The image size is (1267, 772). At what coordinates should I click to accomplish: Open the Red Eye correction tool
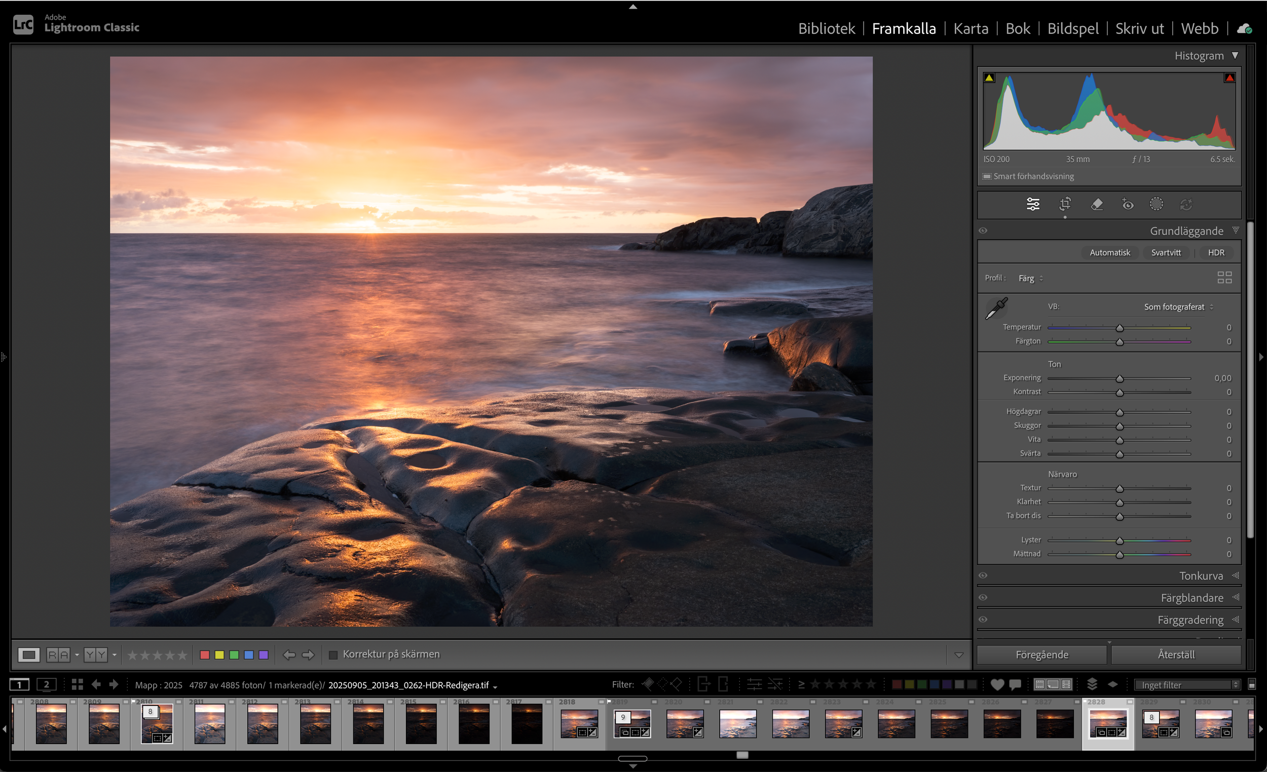(x=1127, y=204)
